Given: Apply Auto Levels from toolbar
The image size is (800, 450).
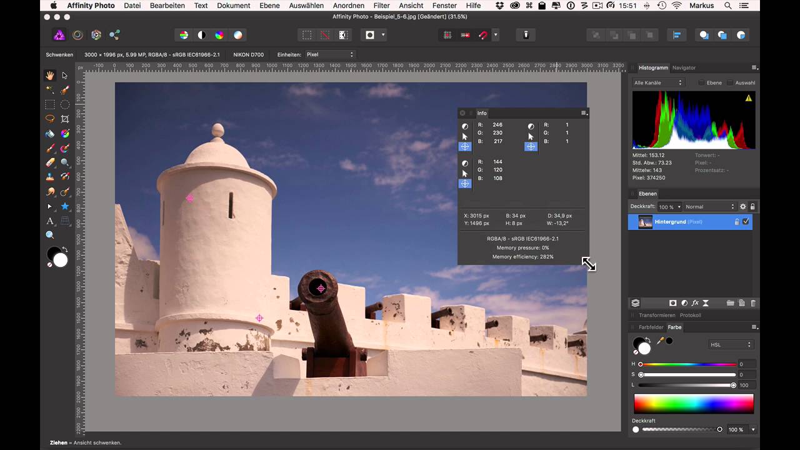Looking at the screenshot, I should click(x=184, y=35).
